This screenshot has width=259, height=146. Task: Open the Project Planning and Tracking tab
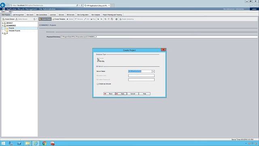coord(113,15)
